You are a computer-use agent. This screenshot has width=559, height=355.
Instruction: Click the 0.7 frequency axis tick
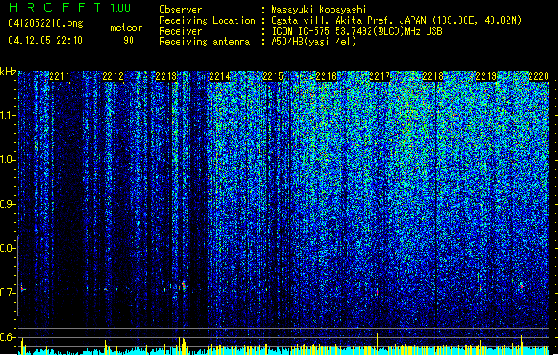(x=7, y=293)
